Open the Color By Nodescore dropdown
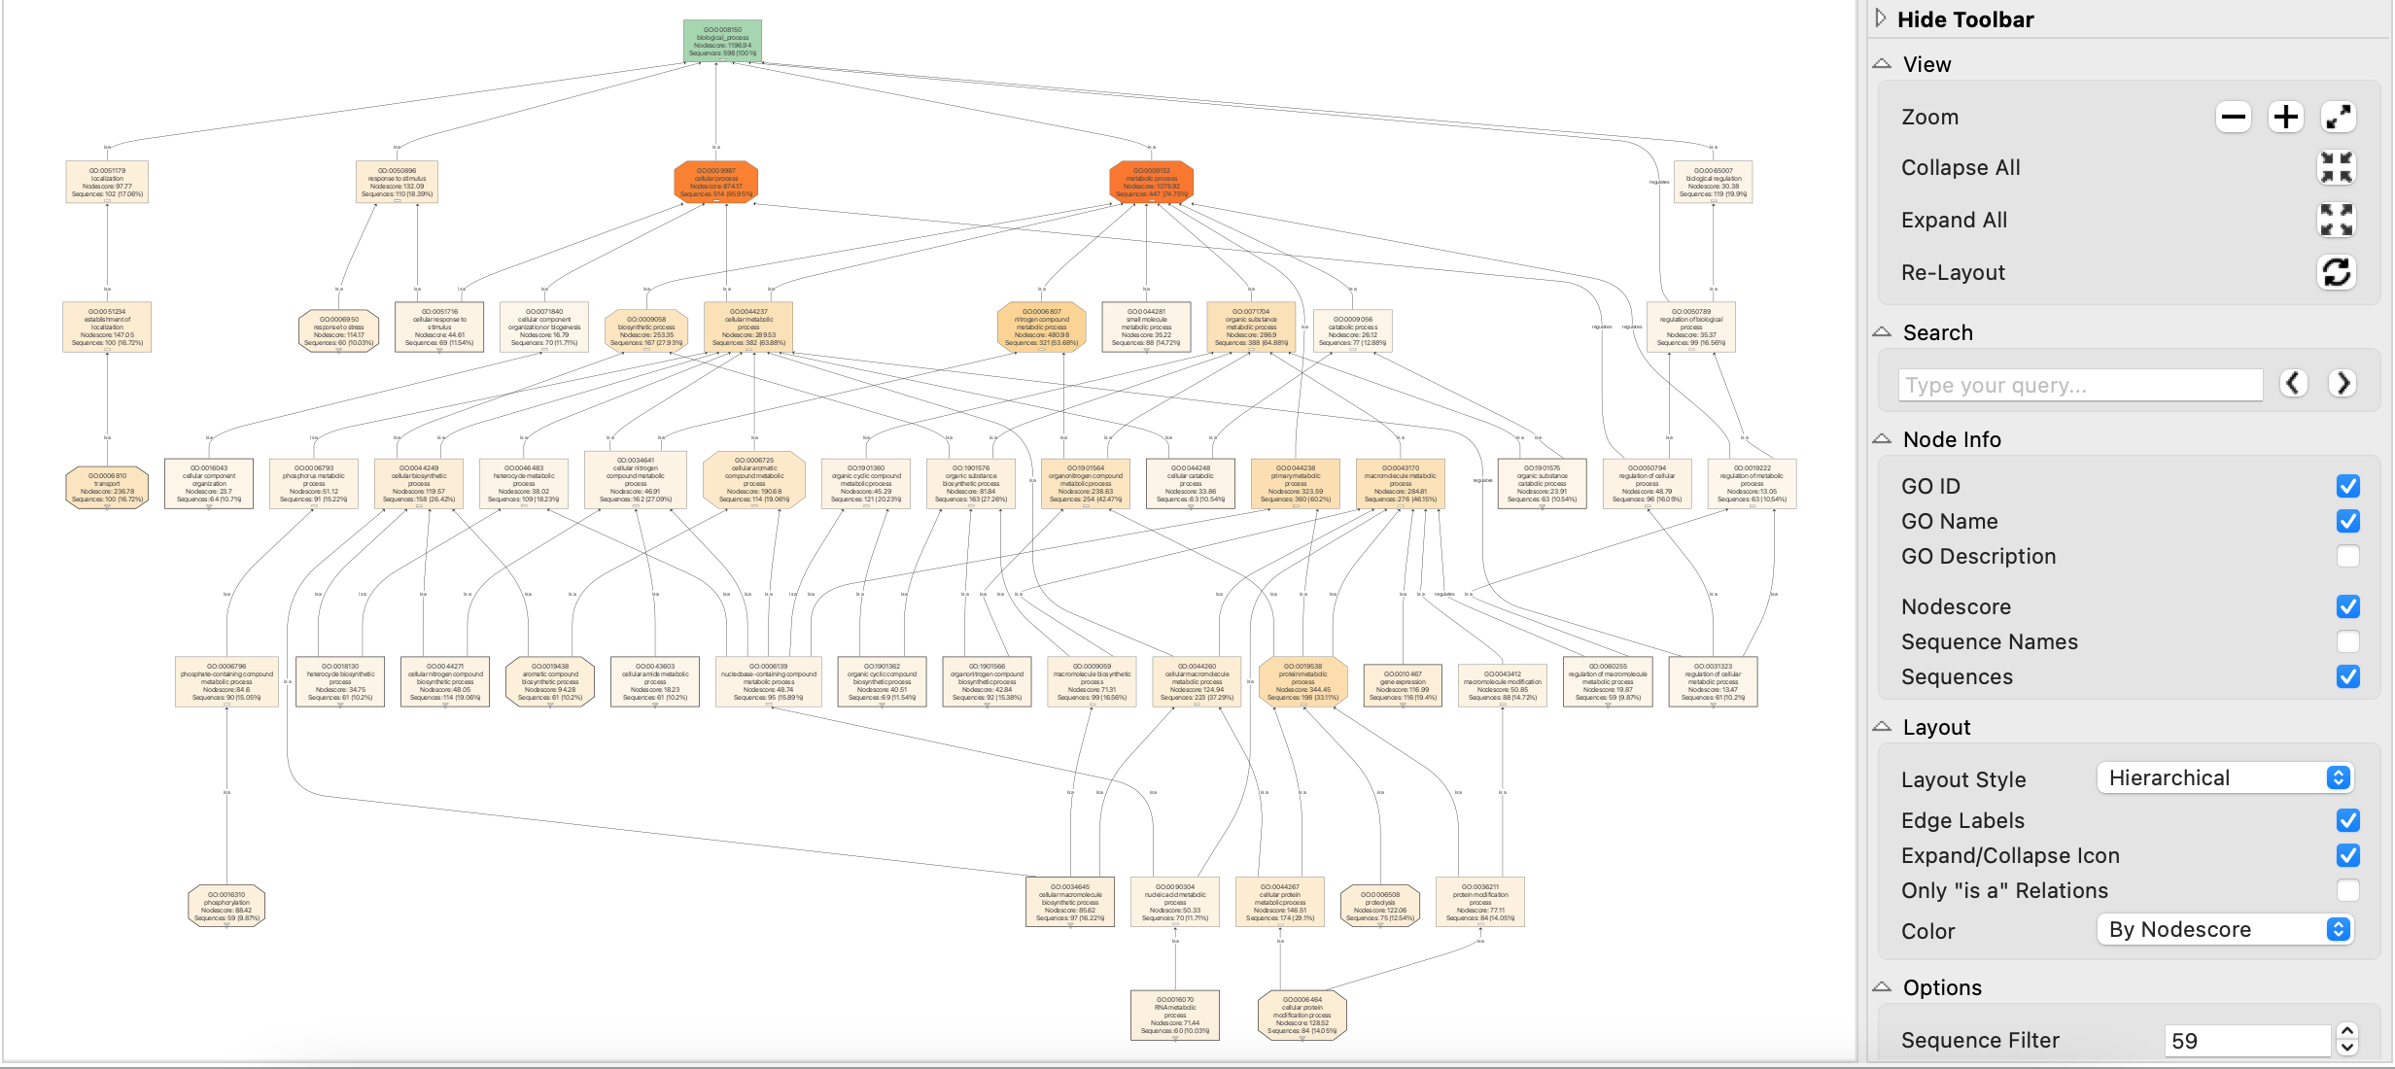The image size is (2395, 1069). point(2224,929)
